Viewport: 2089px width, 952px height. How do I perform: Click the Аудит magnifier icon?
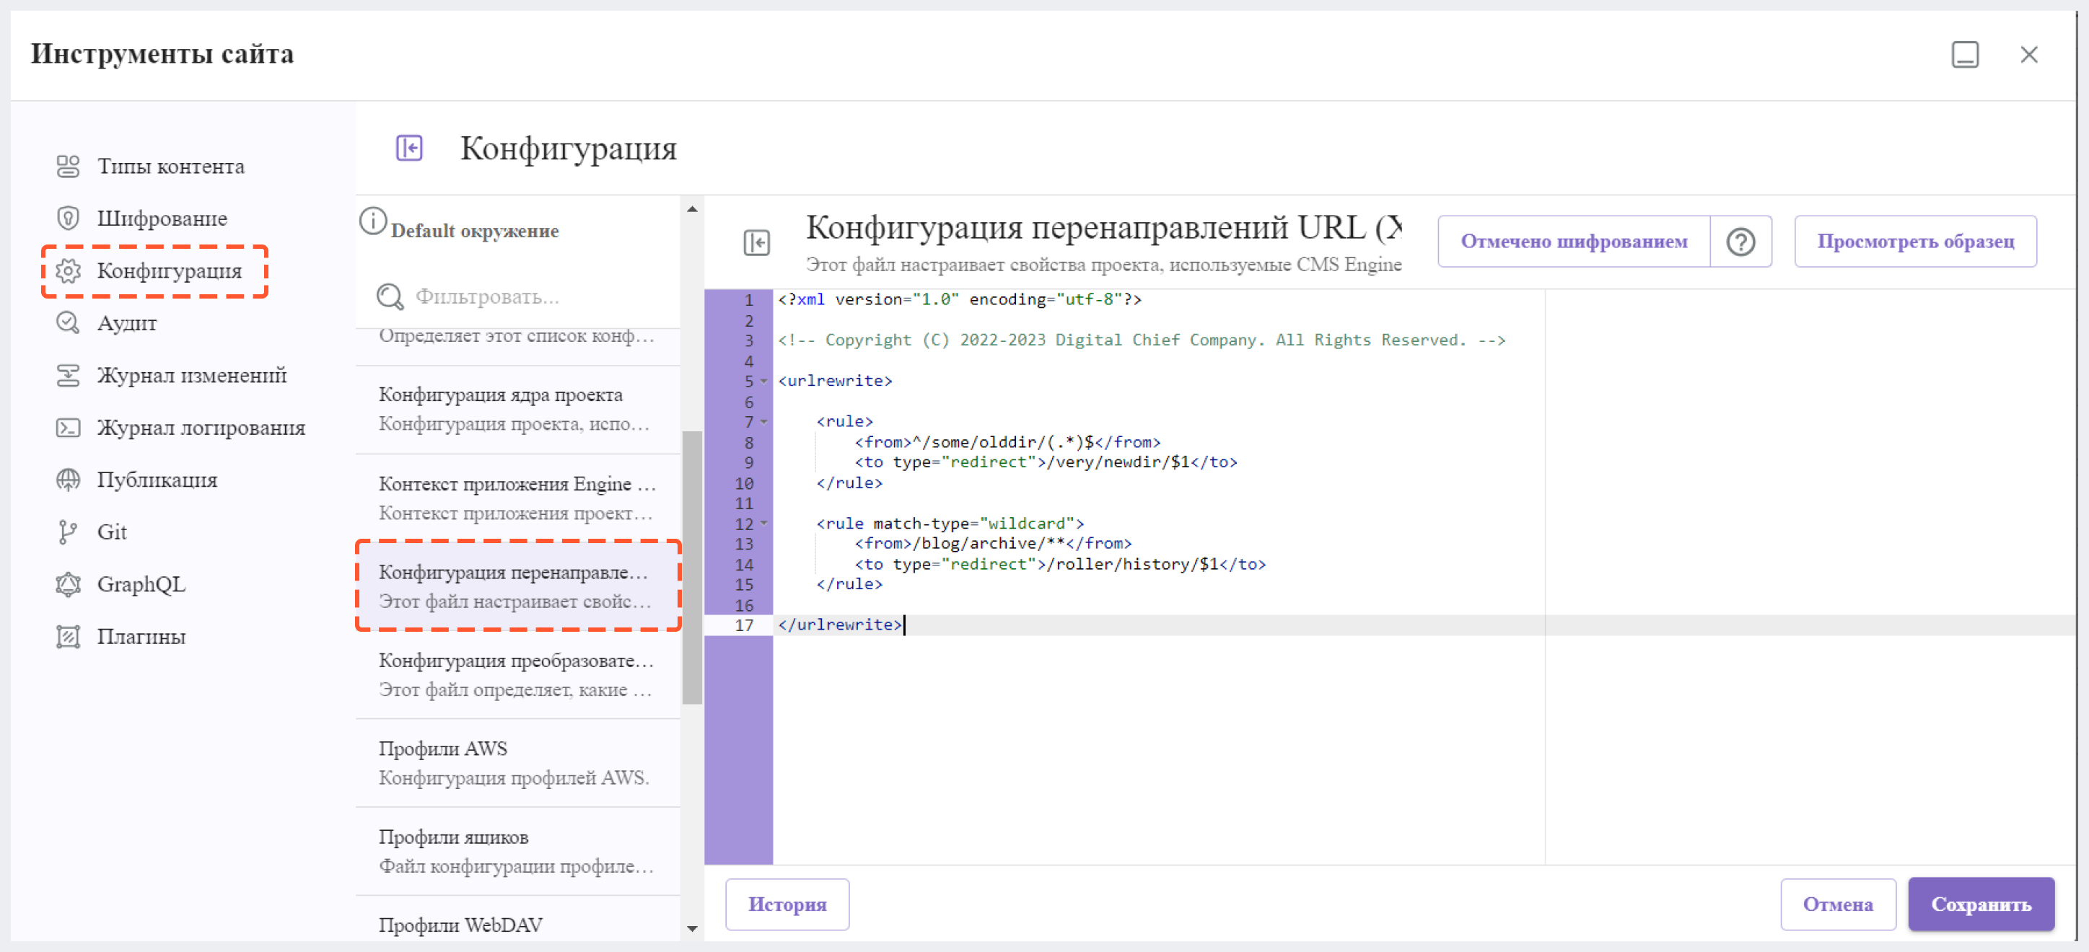point(68,322)
